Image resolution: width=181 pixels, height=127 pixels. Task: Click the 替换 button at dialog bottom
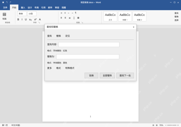[91, 75]
